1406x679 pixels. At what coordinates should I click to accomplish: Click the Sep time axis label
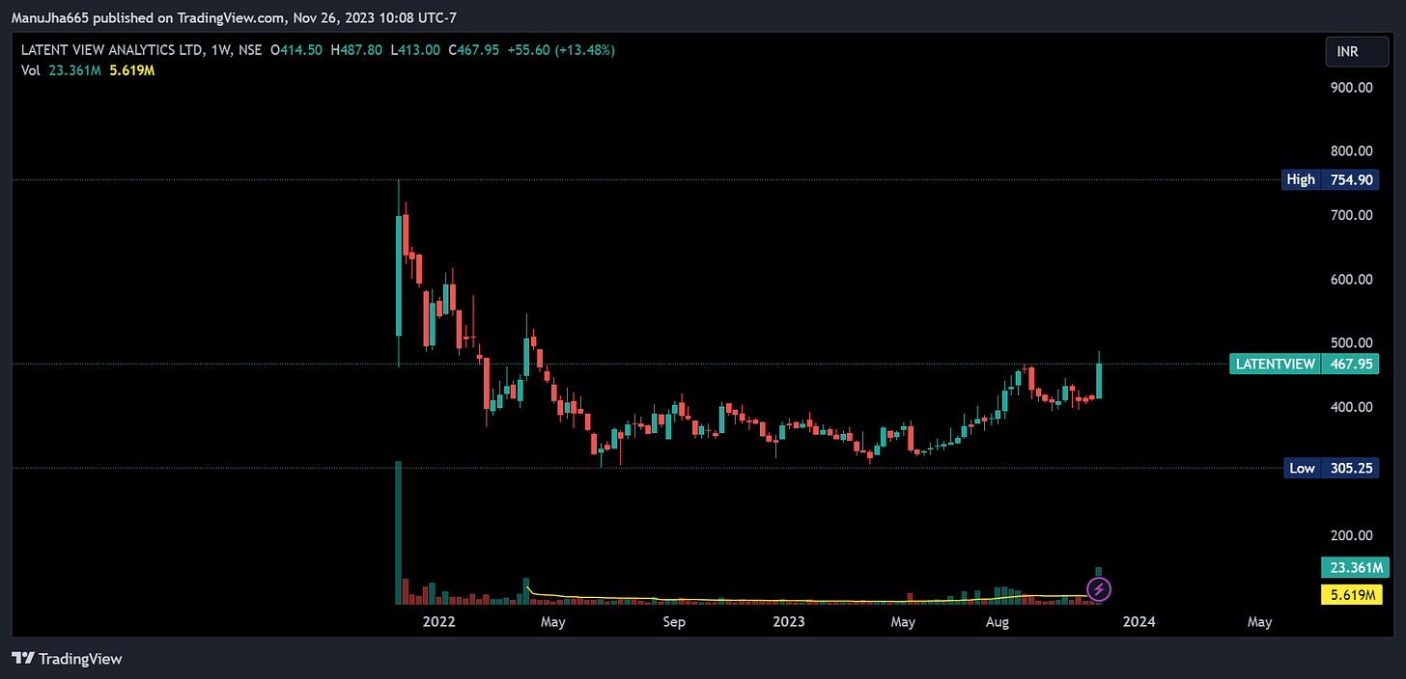pyautogui.click(x=674, y=622)
